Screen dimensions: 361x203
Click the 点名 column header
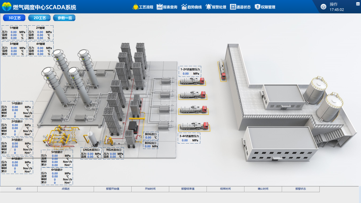tap(19, 189)
